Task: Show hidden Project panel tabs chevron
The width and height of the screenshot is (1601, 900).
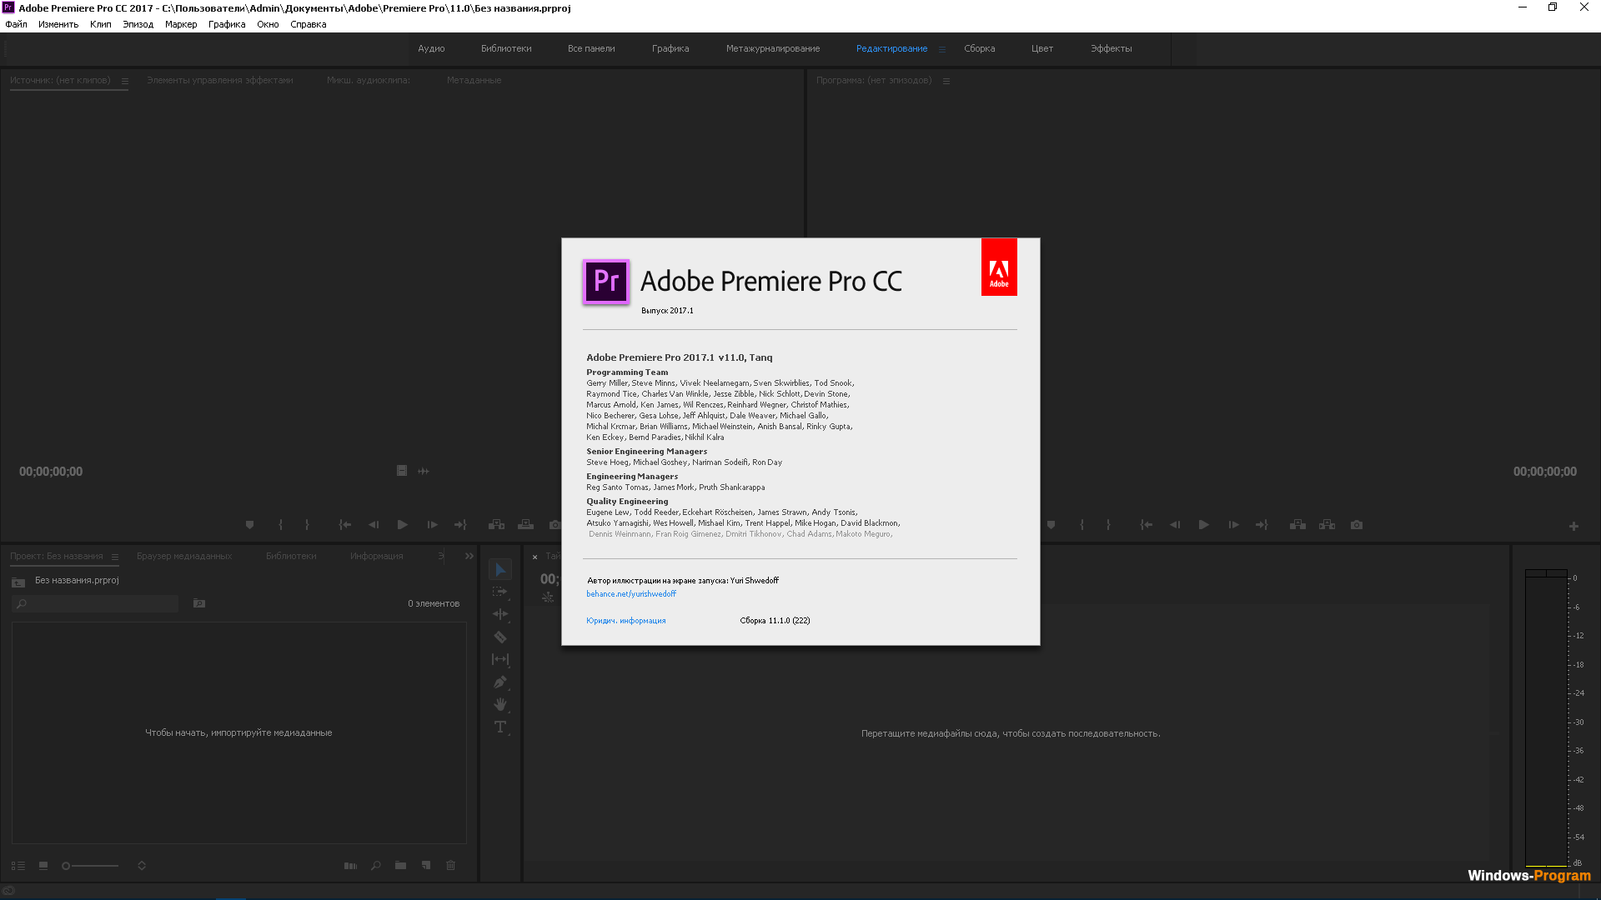Action: click(469, 556)
